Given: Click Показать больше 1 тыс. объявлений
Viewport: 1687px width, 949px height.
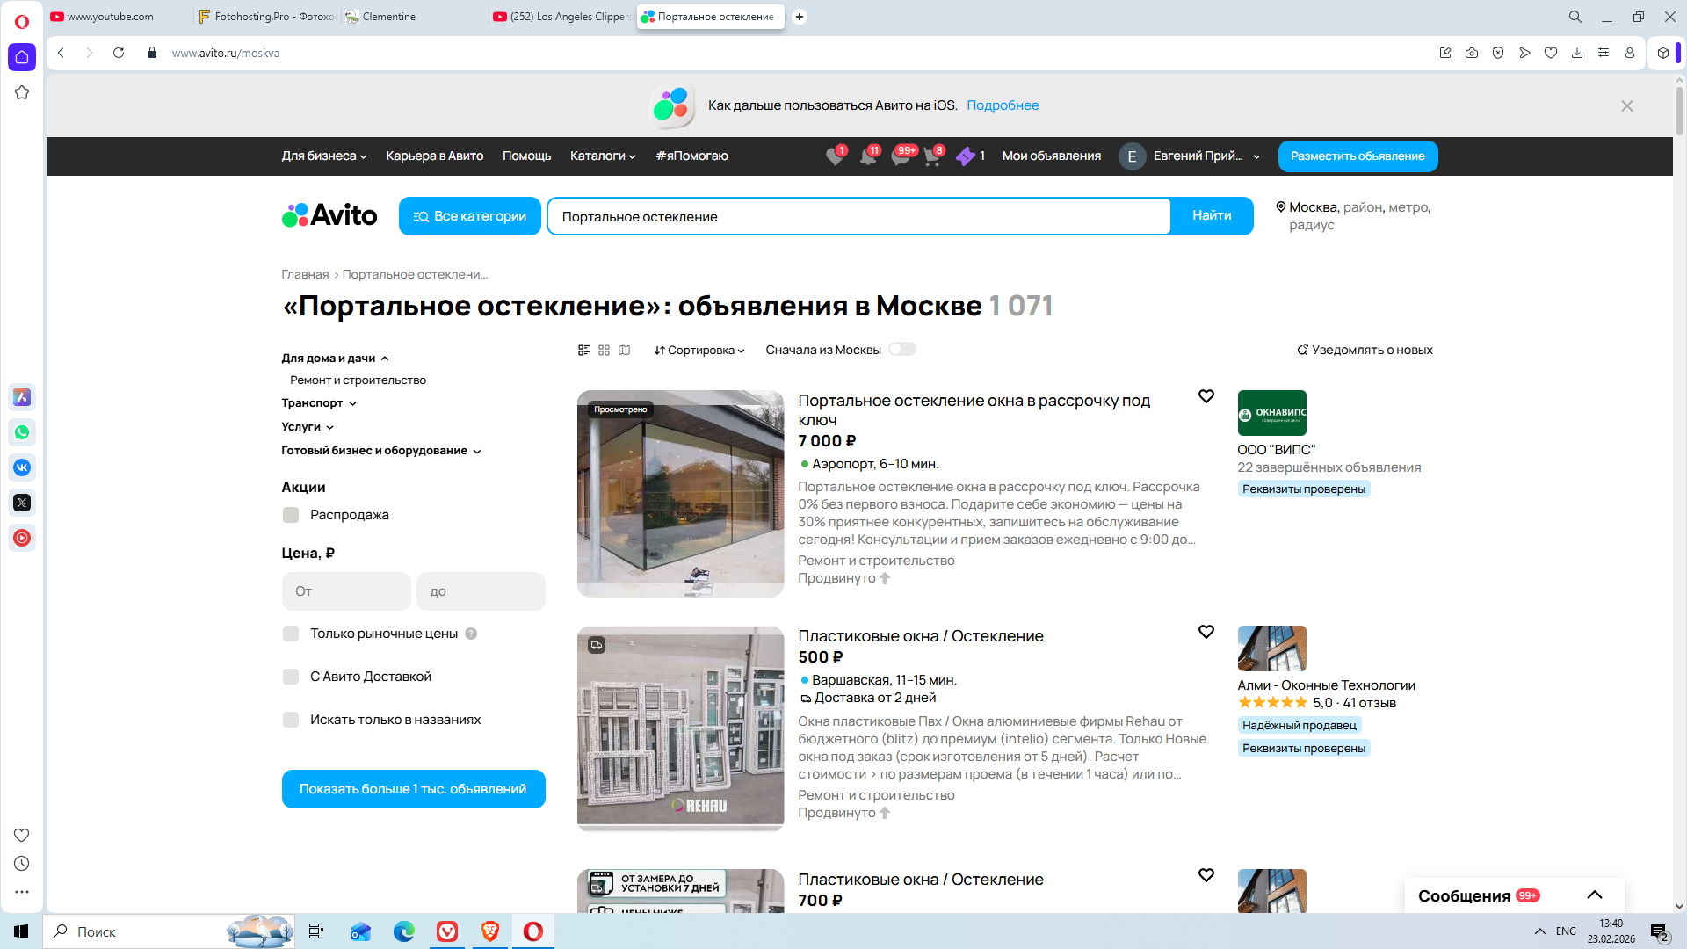Looking at the screenshot, I should pyautogui.click(x=413, y=789).
